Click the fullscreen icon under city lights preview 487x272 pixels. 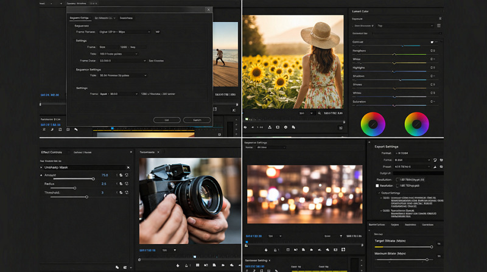click(343, 249)
